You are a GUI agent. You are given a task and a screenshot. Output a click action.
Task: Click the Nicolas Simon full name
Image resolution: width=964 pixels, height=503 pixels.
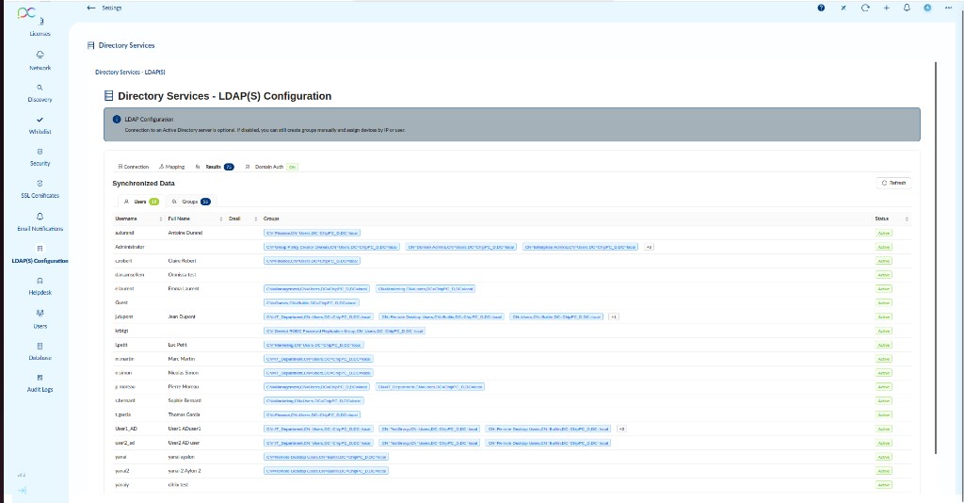click(184, 373)
